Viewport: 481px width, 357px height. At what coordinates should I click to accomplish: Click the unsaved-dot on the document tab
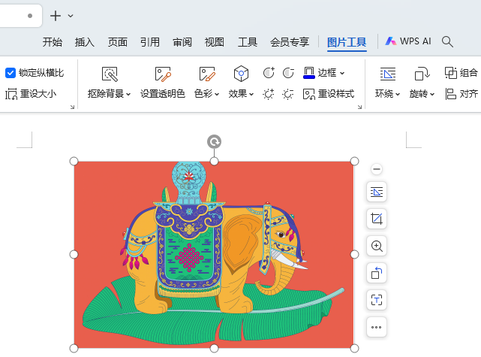(30, 16)
